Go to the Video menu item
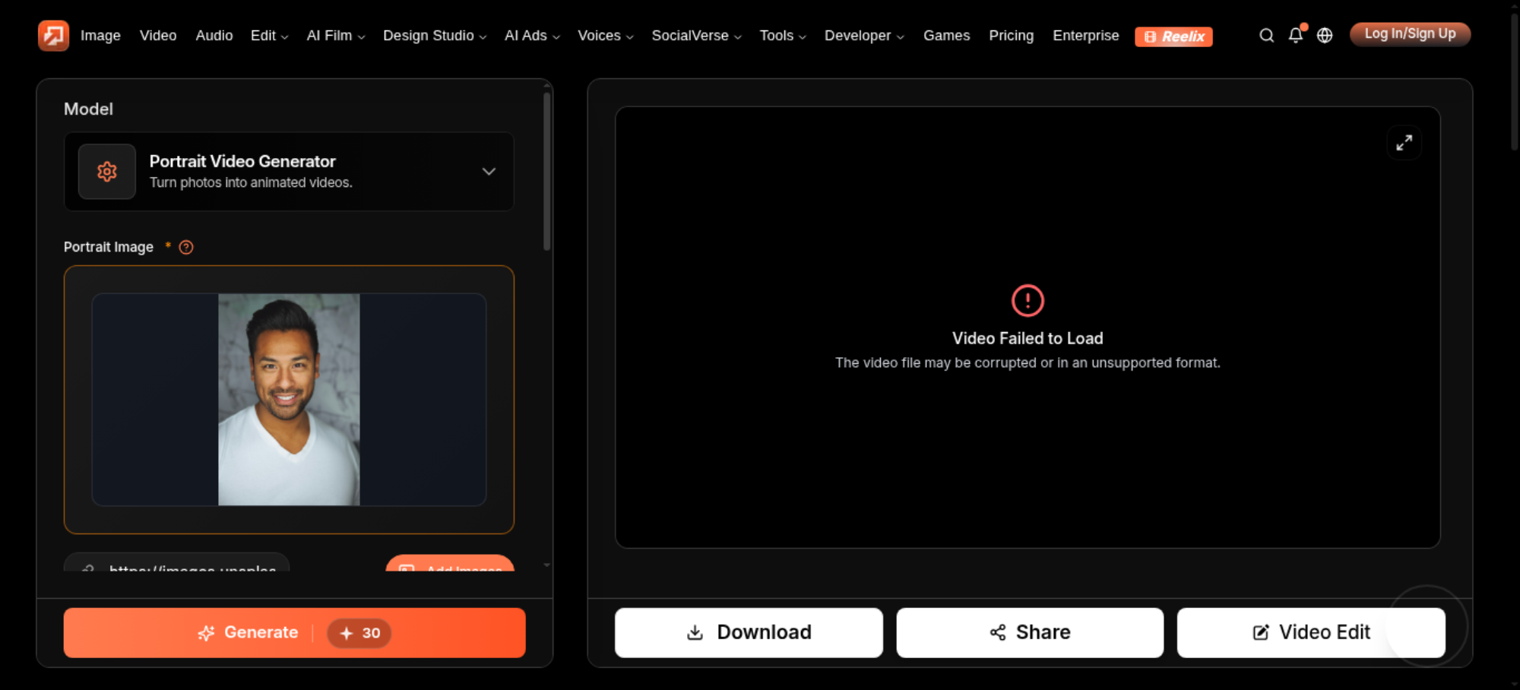The image size is (1520, 690). [x=158, y=36]
